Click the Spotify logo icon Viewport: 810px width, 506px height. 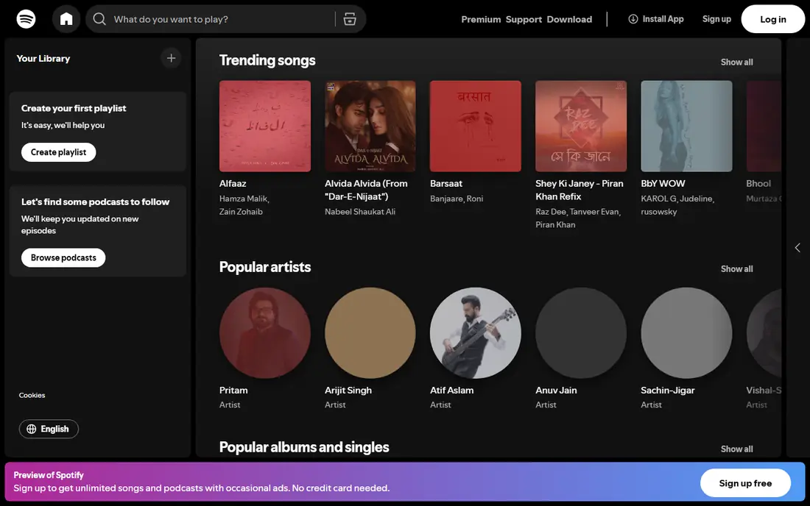(x=26, y=19)
